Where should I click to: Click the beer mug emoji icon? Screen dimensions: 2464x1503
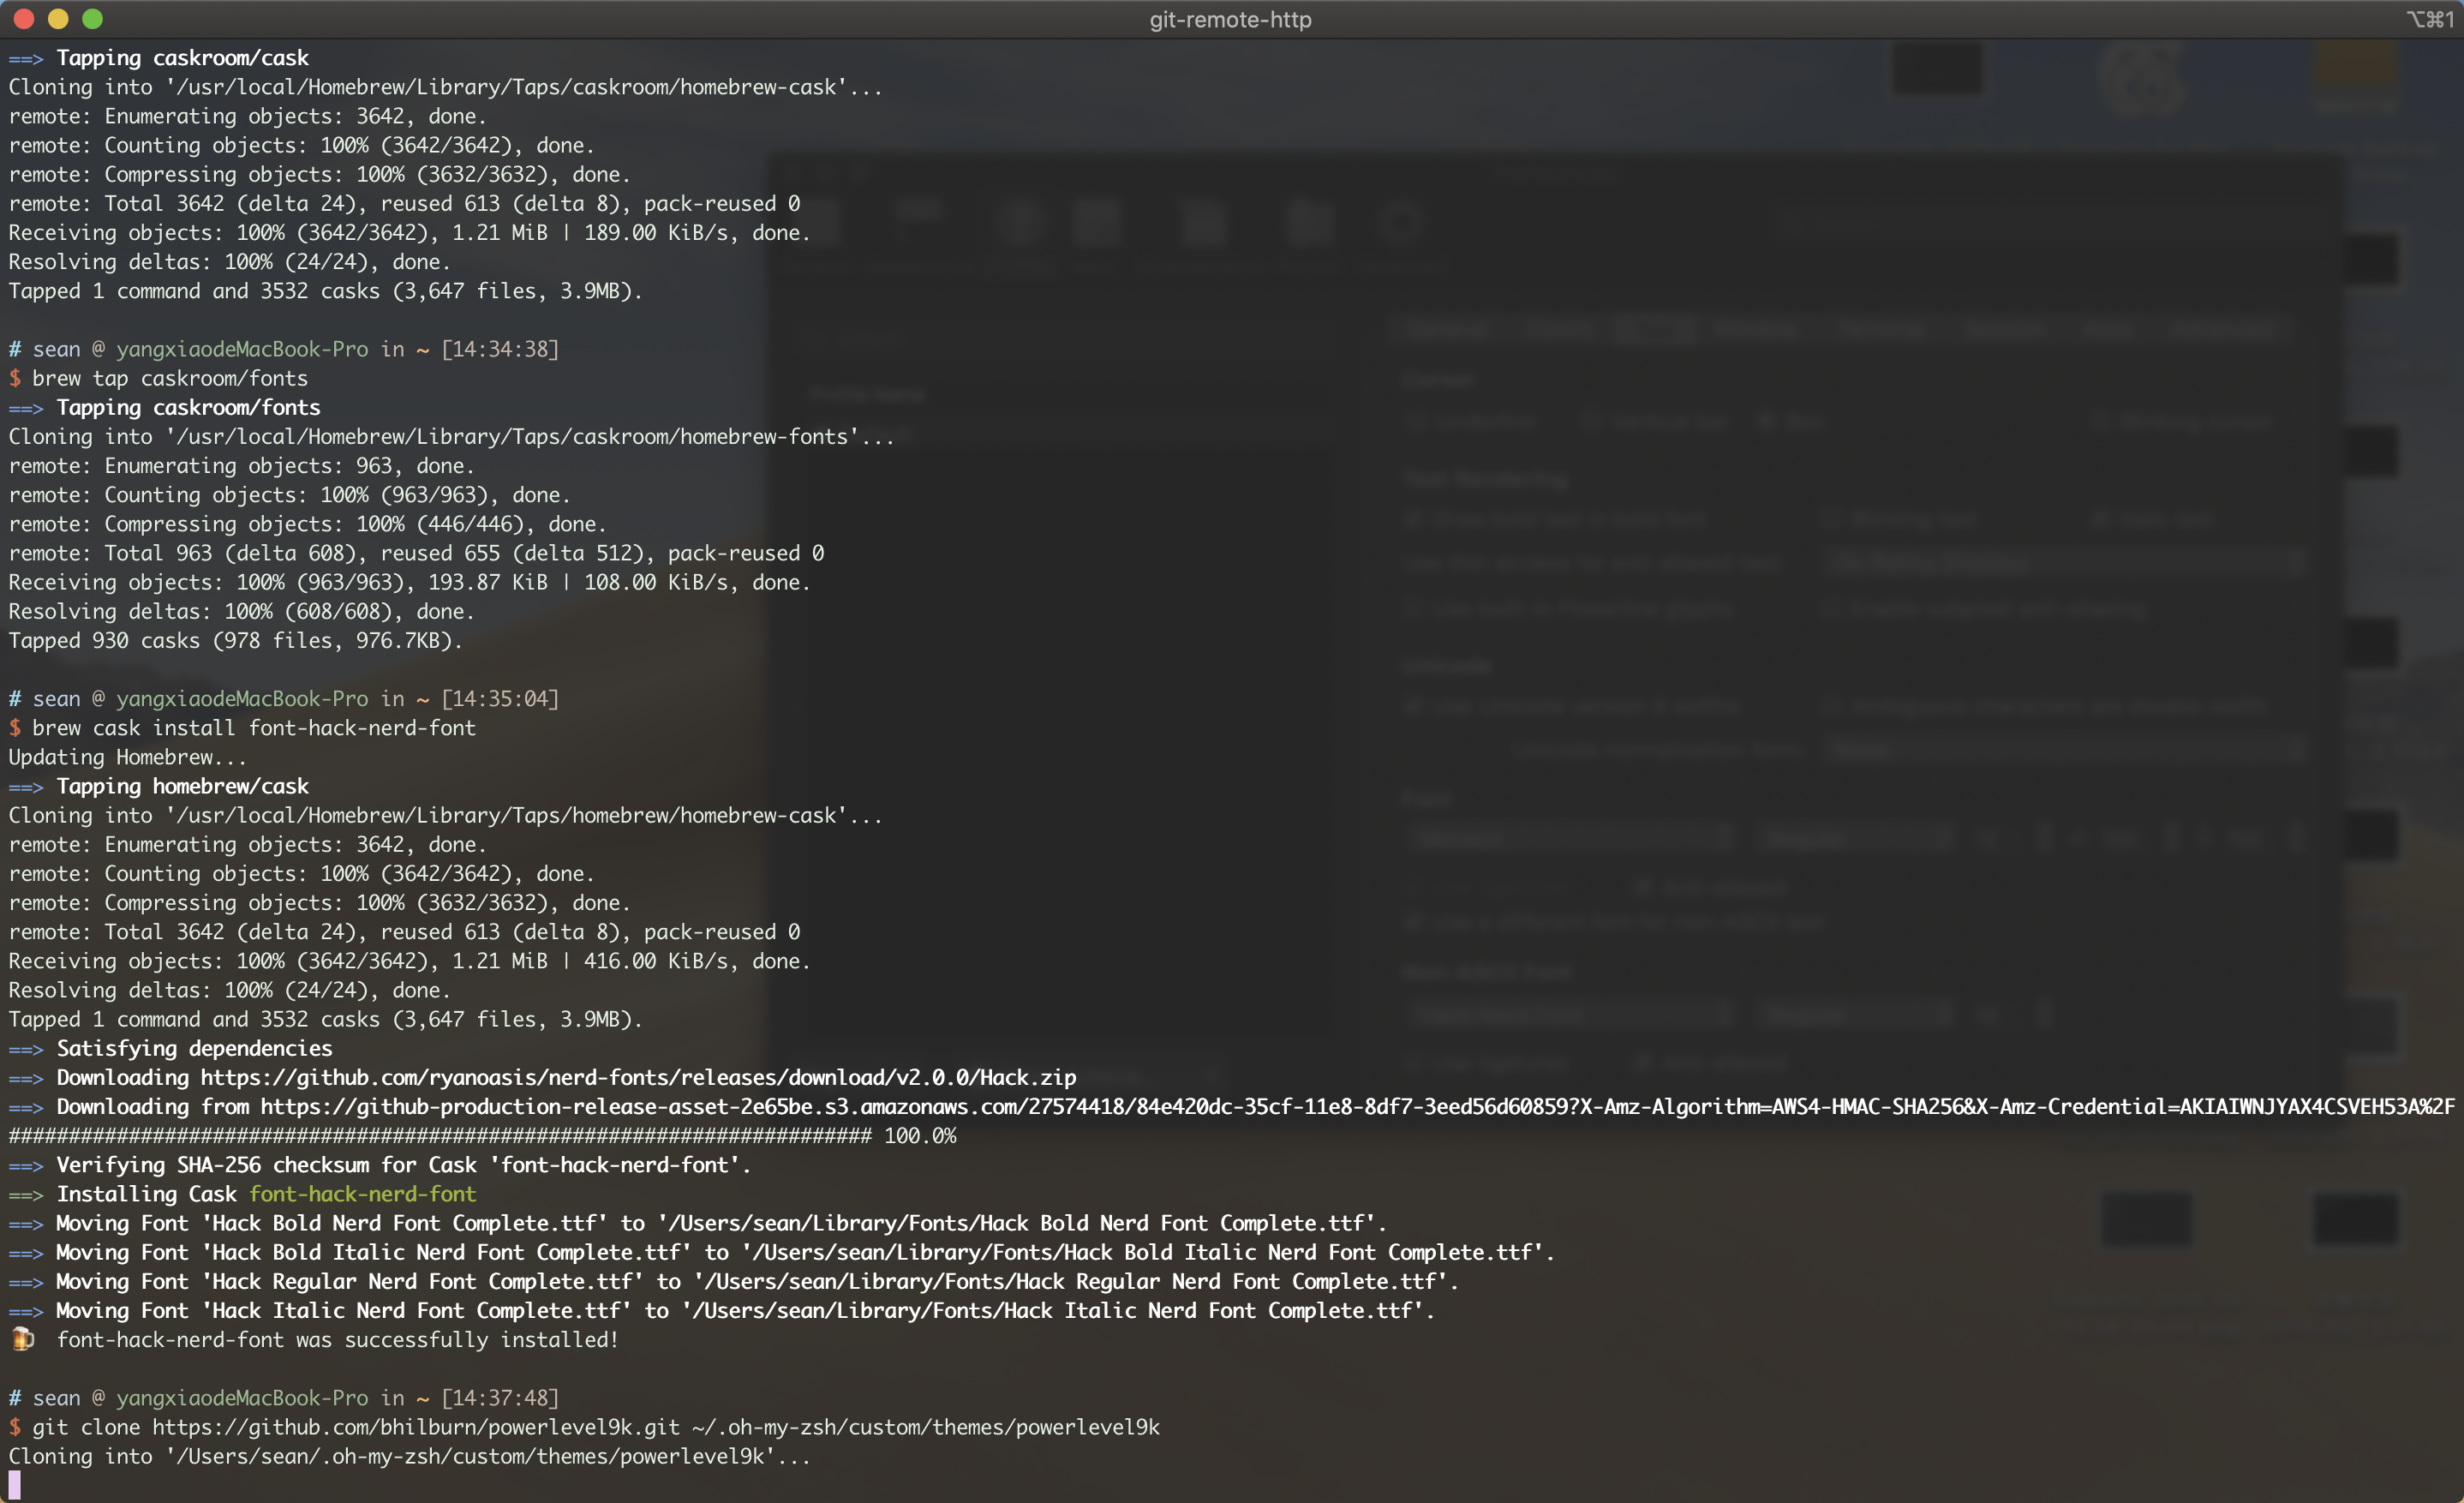pos(22,1339)
